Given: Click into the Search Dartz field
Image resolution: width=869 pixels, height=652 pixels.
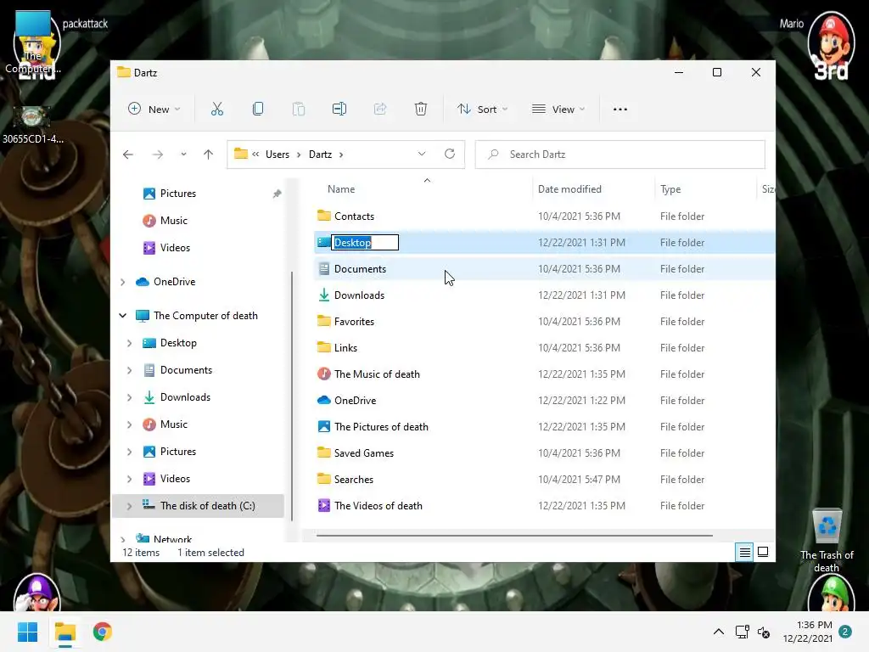Looking at the screenshot, I should (620, 155).
